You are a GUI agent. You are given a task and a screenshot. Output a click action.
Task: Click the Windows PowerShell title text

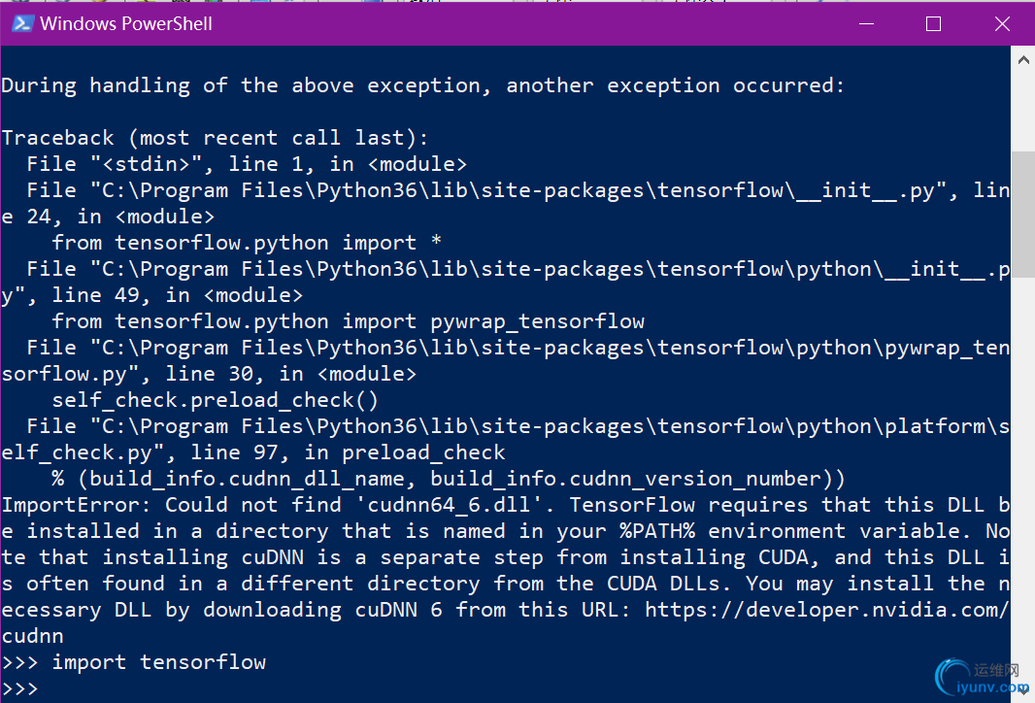126,23
